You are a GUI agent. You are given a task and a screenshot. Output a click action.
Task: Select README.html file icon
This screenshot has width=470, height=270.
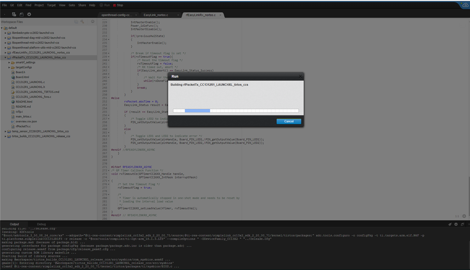pyautogui.click(x=13, y=102)
